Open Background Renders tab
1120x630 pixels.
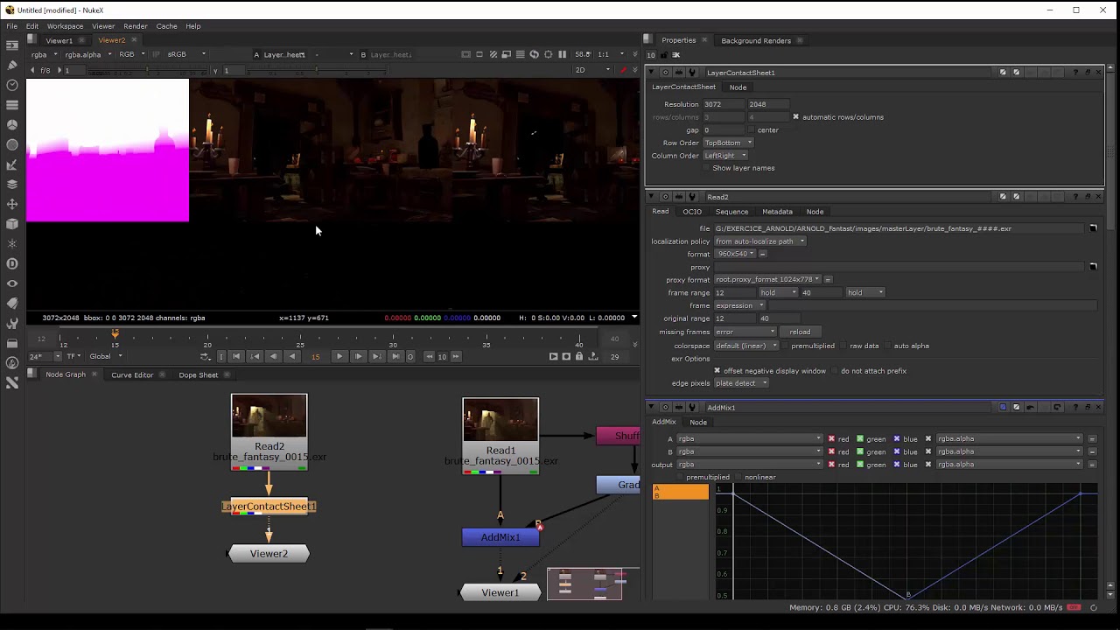[756, 40]
